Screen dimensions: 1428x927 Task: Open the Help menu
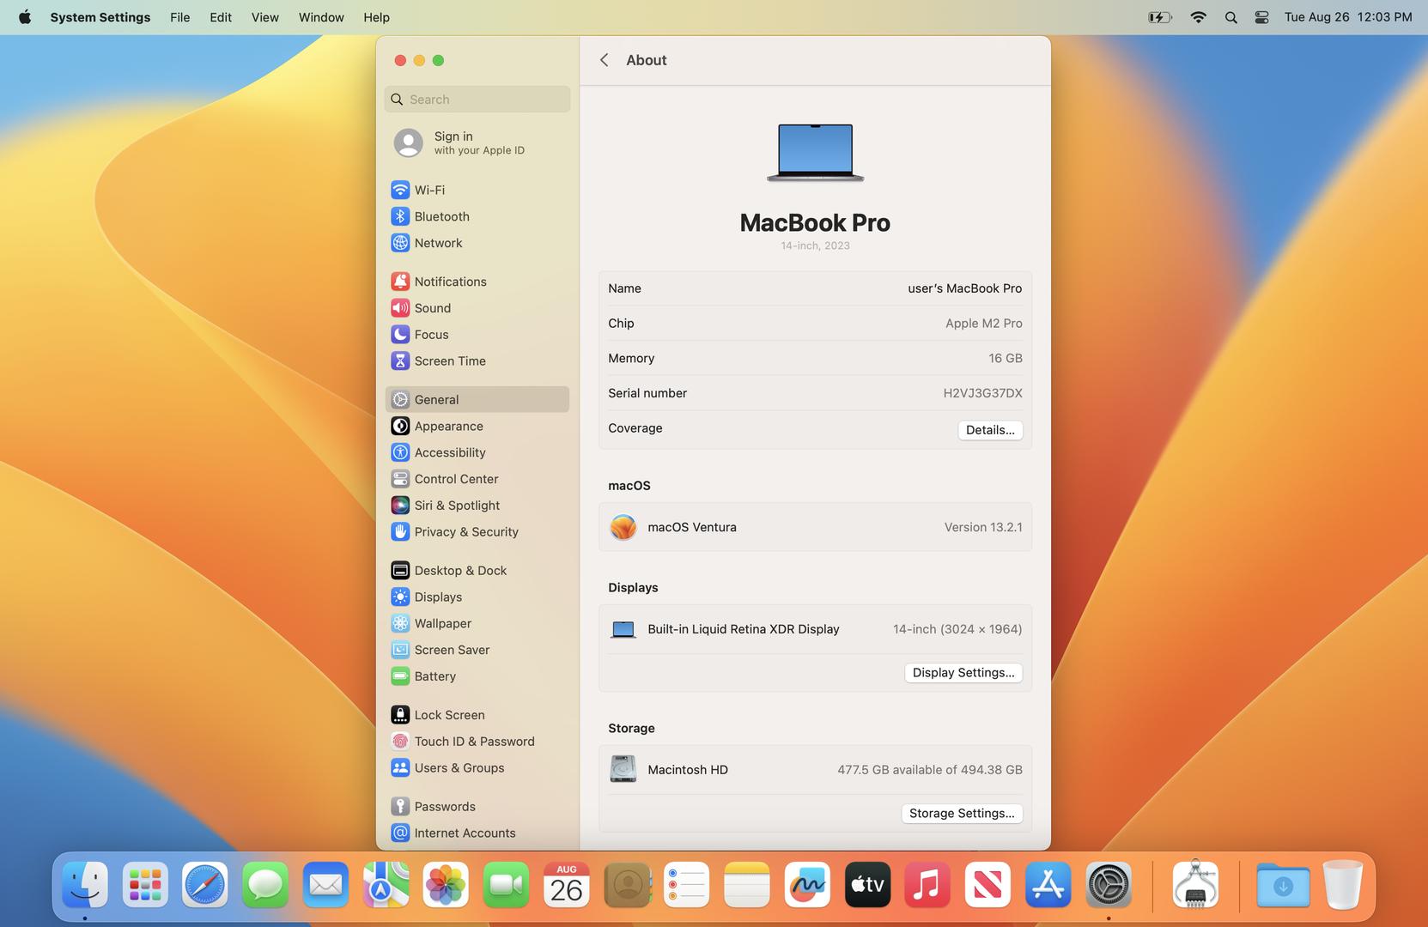pos(376,17)
